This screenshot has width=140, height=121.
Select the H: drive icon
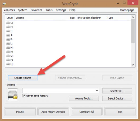tap(8, 27)
